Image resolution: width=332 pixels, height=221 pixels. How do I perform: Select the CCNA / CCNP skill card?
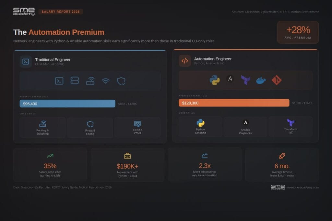pyautogui.click(x=137, y=127)
